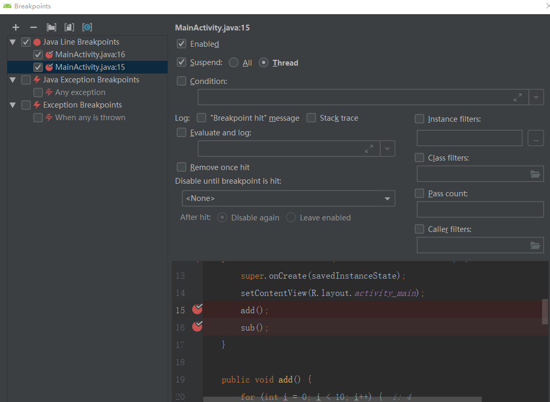Click into the Caller filters text field
This screenshot has height=402, width=550.
(480, 245)
